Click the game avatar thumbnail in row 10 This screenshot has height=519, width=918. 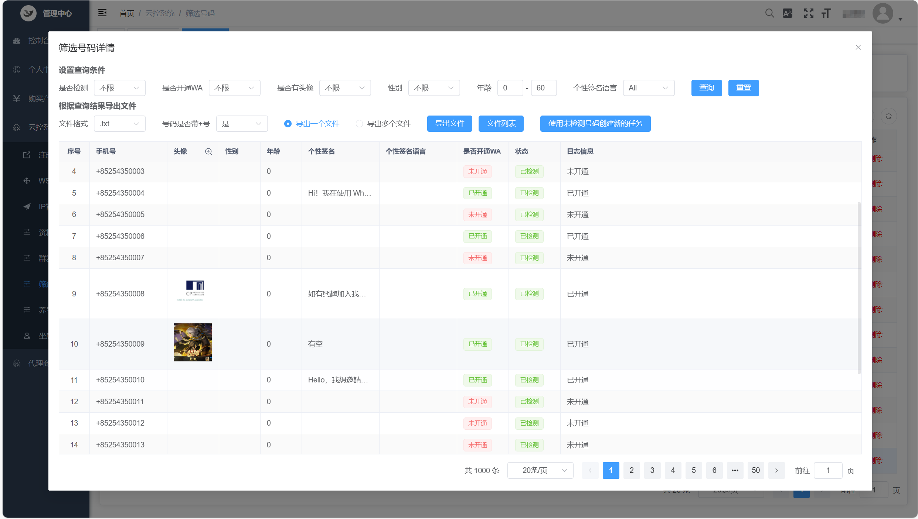[x=193, y=342]
